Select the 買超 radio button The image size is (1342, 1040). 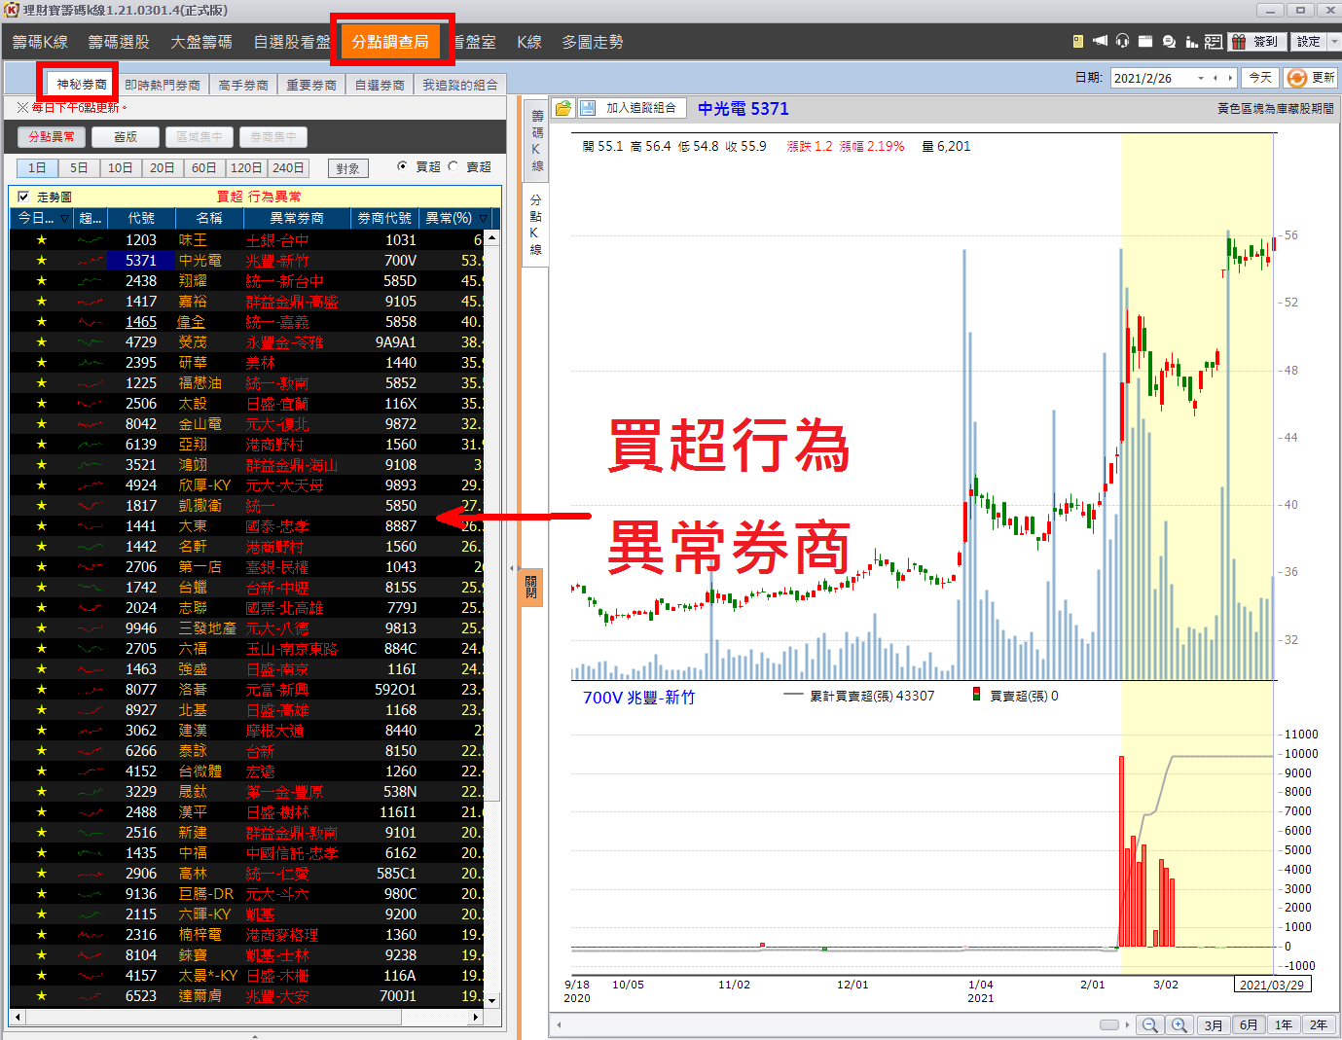(402, 166)
